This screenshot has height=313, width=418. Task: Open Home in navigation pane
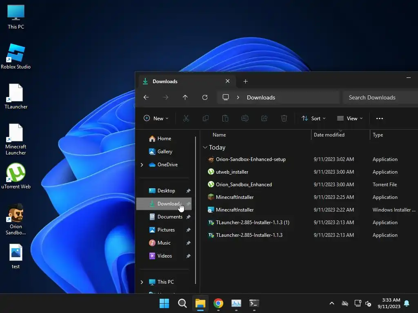[x=164, y=139]
